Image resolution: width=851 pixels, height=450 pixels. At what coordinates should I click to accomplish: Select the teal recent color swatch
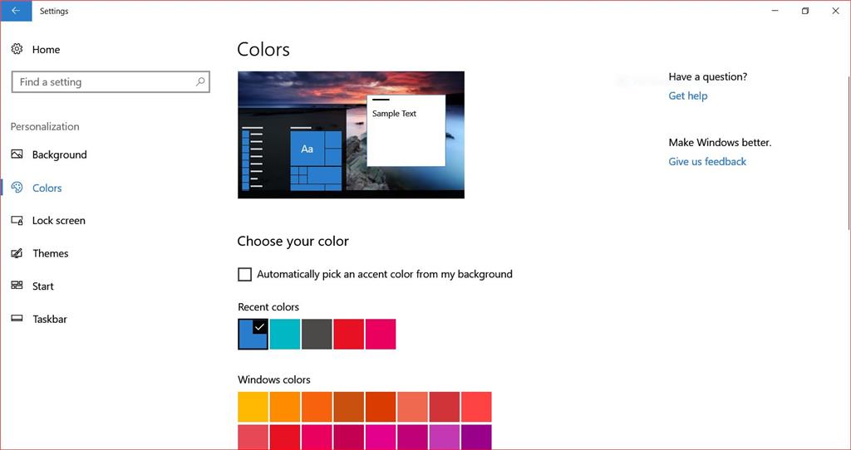285,334
